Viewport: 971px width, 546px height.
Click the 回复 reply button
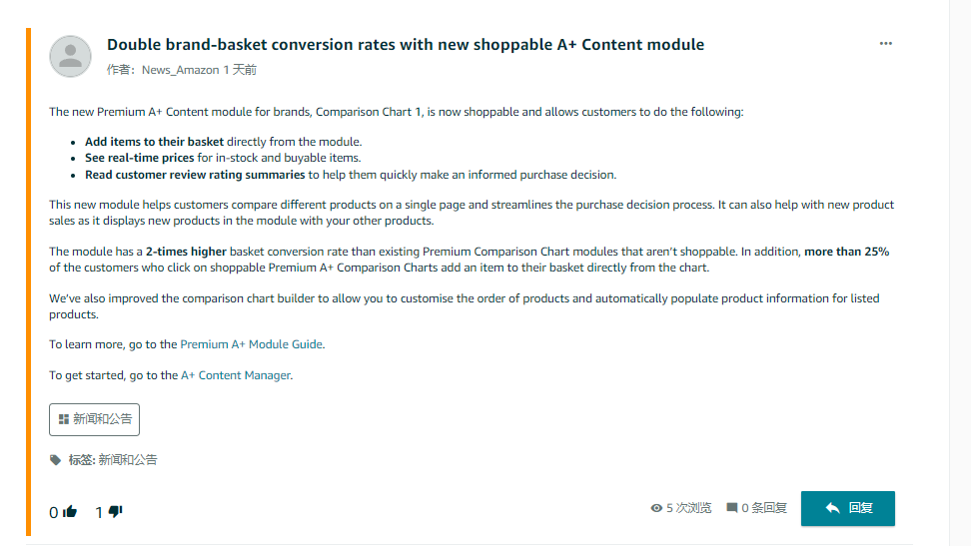[x=848, y=508]
